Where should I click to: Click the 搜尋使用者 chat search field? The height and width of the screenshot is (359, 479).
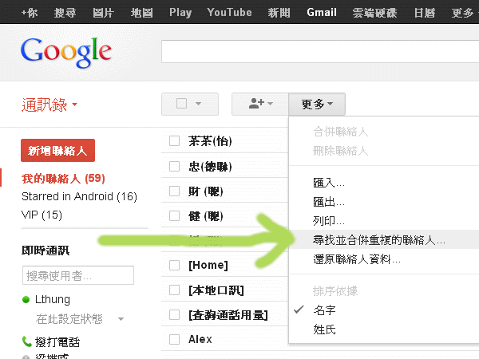coord(78,275)
